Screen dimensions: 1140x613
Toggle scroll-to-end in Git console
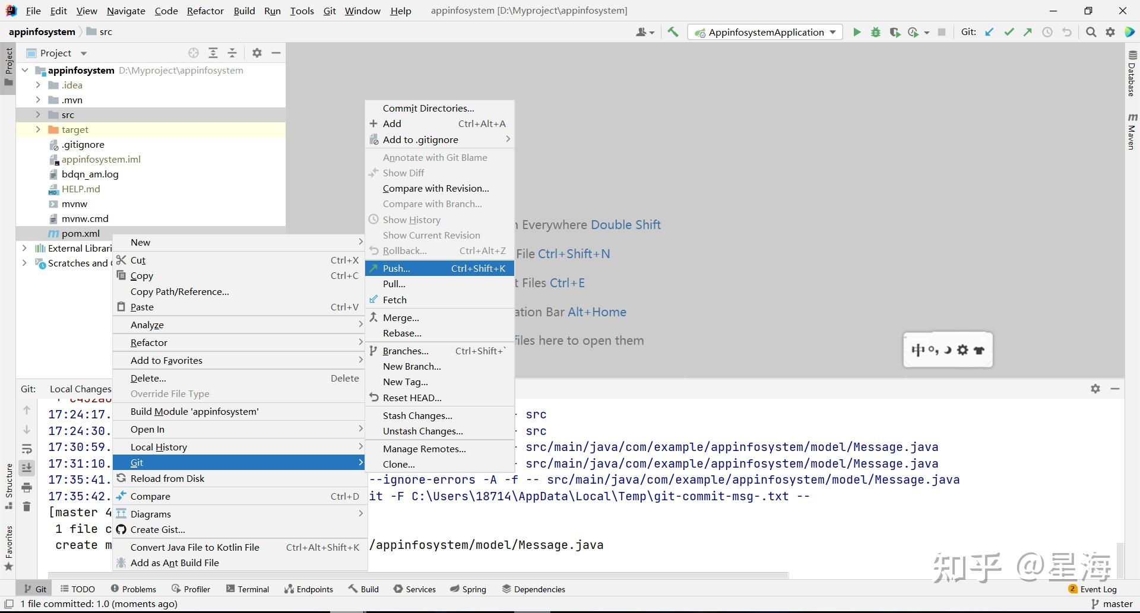pyautogui.click(x=27, y=468)
